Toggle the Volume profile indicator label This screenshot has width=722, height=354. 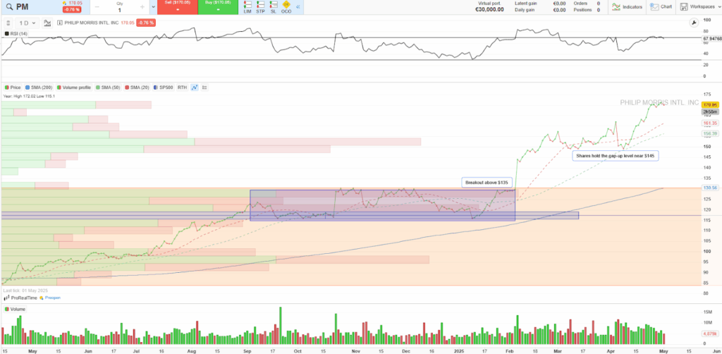click(x=75, y=87)
